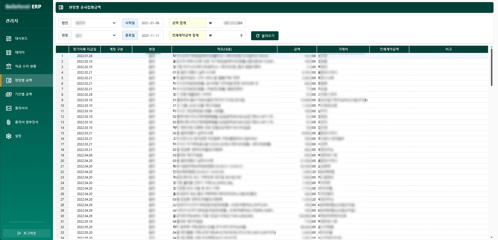Click the 로그아웃 button
Viewport: 498px width, 240px height.
click(27, 233)
